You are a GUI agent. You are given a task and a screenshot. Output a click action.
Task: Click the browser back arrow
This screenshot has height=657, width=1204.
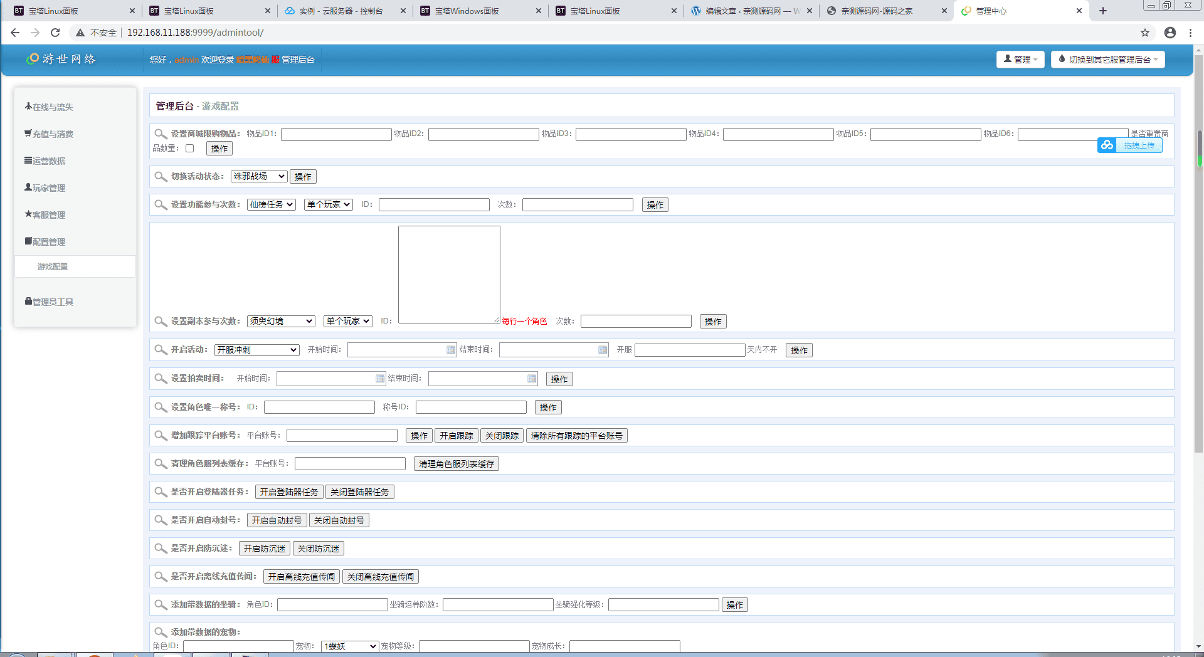[15, 33]
